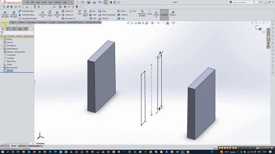275x154 pixels.
Task: Select Origin in feature tree
Action: [x=8, y=65]
